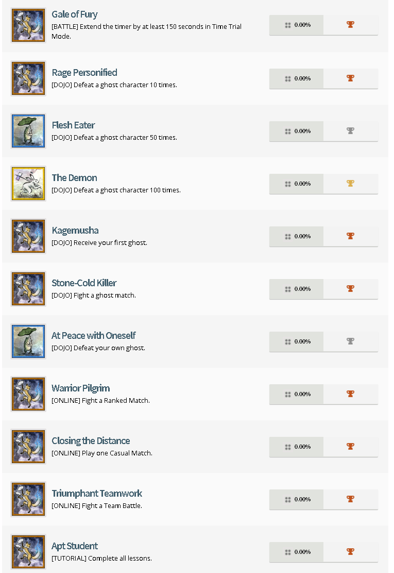Click the trophy icon for Triumphant Teamwork
Image resolution: width=394 pixels, height=573 pixels.
tap(351, 499)
